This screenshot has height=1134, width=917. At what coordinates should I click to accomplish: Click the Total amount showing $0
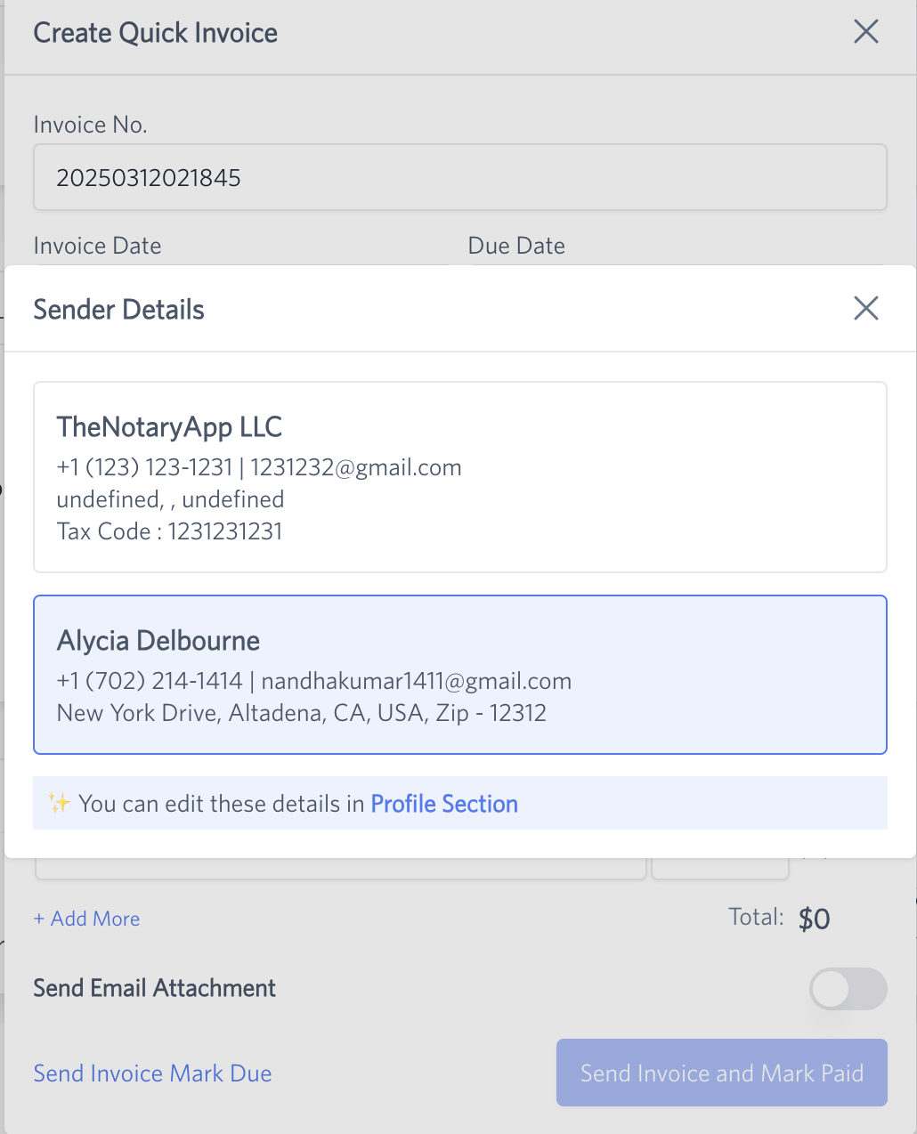(813, 918)
